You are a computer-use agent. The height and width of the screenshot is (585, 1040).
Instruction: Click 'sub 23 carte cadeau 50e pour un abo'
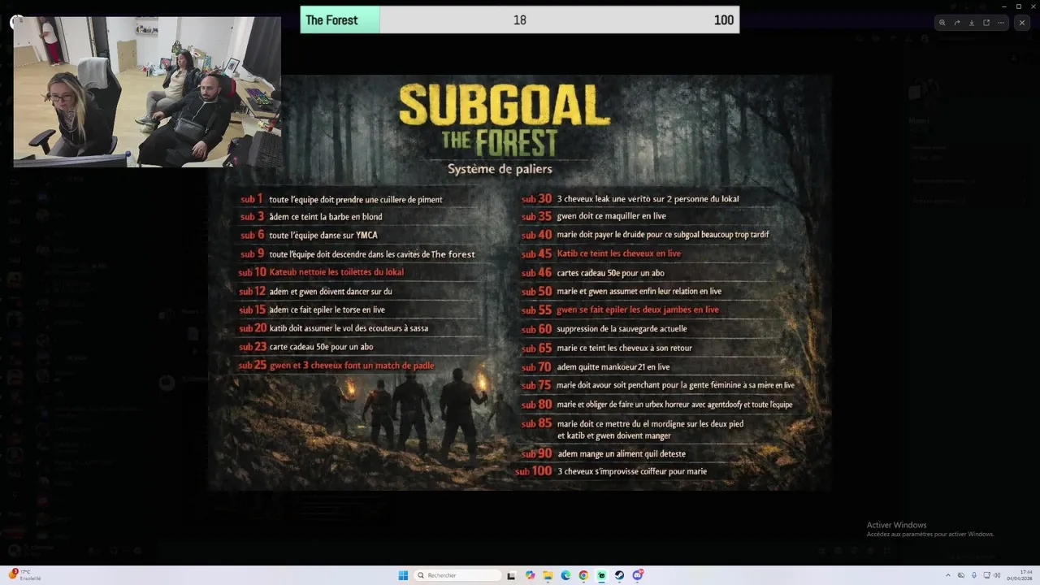pos(306,347)
